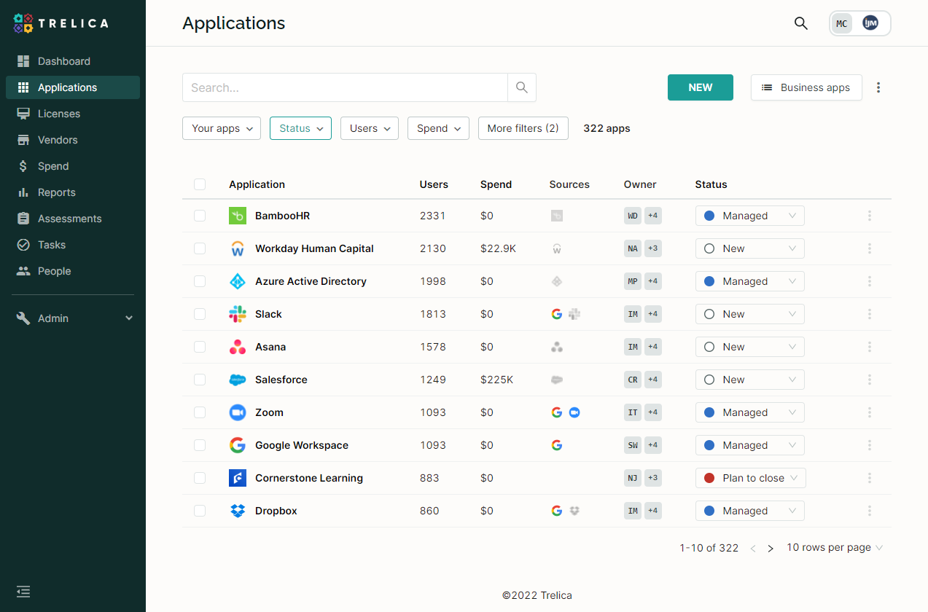Navigate to Spend in the sidebar

(x=73, y=166)
